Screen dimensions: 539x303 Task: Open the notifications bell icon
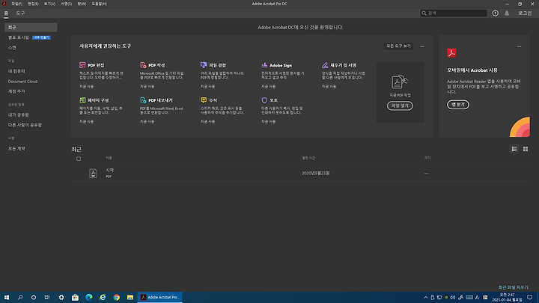pyautogui.click(x=507, y=13)
